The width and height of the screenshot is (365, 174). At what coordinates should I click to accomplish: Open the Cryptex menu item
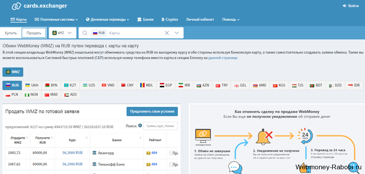click(170, 20)
